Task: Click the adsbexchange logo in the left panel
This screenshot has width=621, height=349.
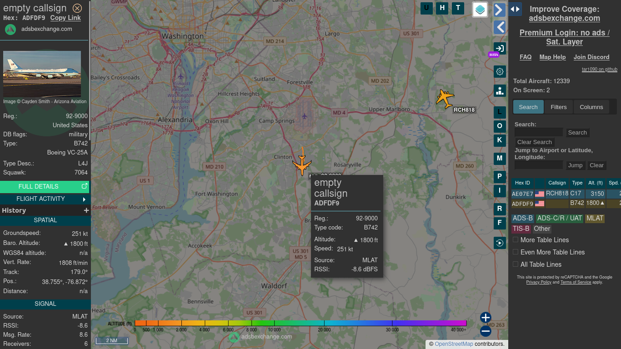Action: click(x=10, y=29)
